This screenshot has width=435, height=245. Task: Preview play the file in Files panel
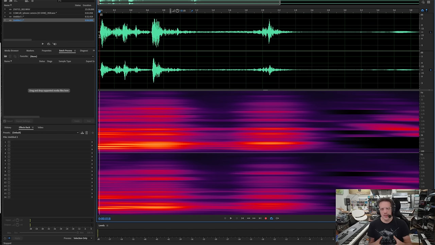[x=42, y=44]
